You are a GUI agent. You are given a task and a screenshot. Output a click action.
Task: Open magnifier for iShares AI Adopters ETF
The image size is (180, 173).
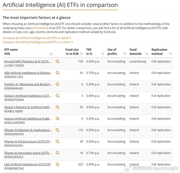tap(58, 130)
